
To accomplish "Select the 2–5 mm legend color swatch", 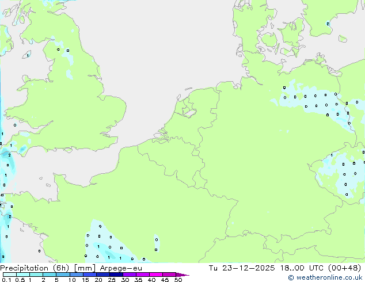I will (50, 275).
